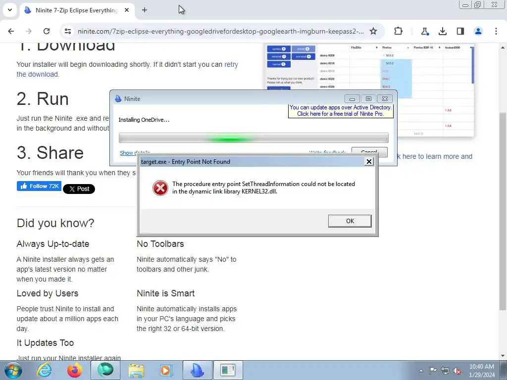507x380 pixels.
Task: Click the Facebook Follow 72K button
Action: coord(39,186)
